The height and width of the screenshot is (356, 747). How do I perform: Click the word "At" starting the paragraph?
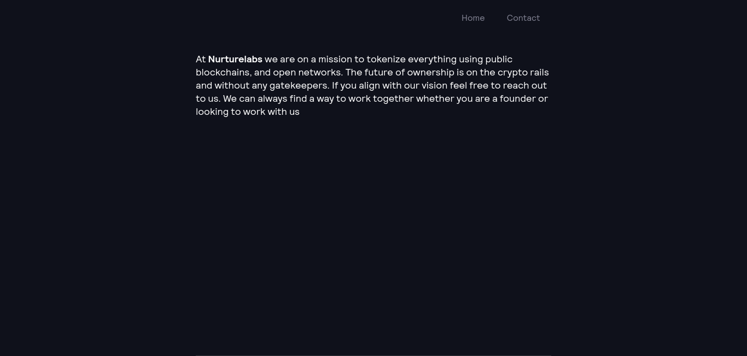click(201, 59)
